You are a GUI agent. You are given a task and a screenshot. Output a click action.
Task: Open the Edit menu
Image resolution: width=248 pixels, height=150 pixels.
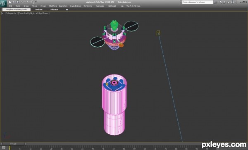click(x=10, y=6)
